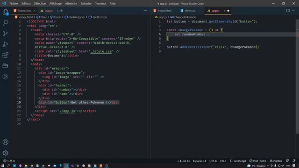Change indentation via Espaces : 4
The image size is (299, 168).
[x=199, y=161]
